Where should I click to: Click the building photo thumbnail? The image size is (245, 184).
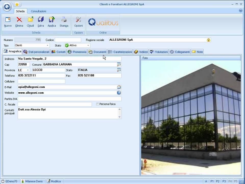click(191, 118)
